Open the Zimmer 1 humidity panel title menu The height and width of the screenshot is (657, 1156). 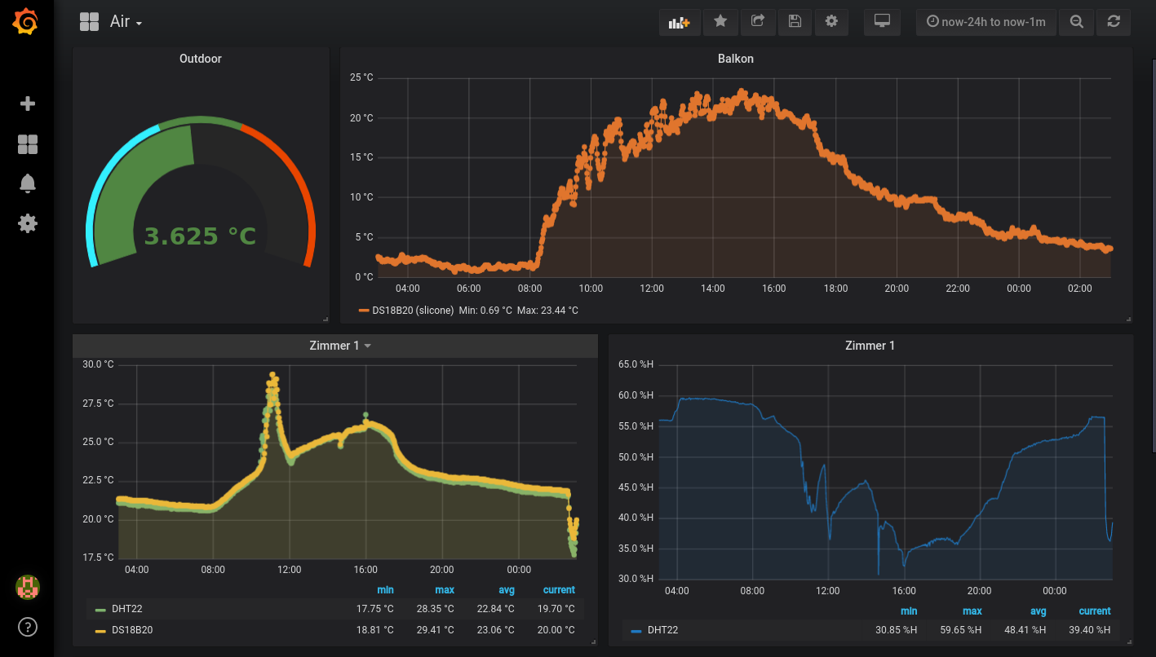point(870,346)
